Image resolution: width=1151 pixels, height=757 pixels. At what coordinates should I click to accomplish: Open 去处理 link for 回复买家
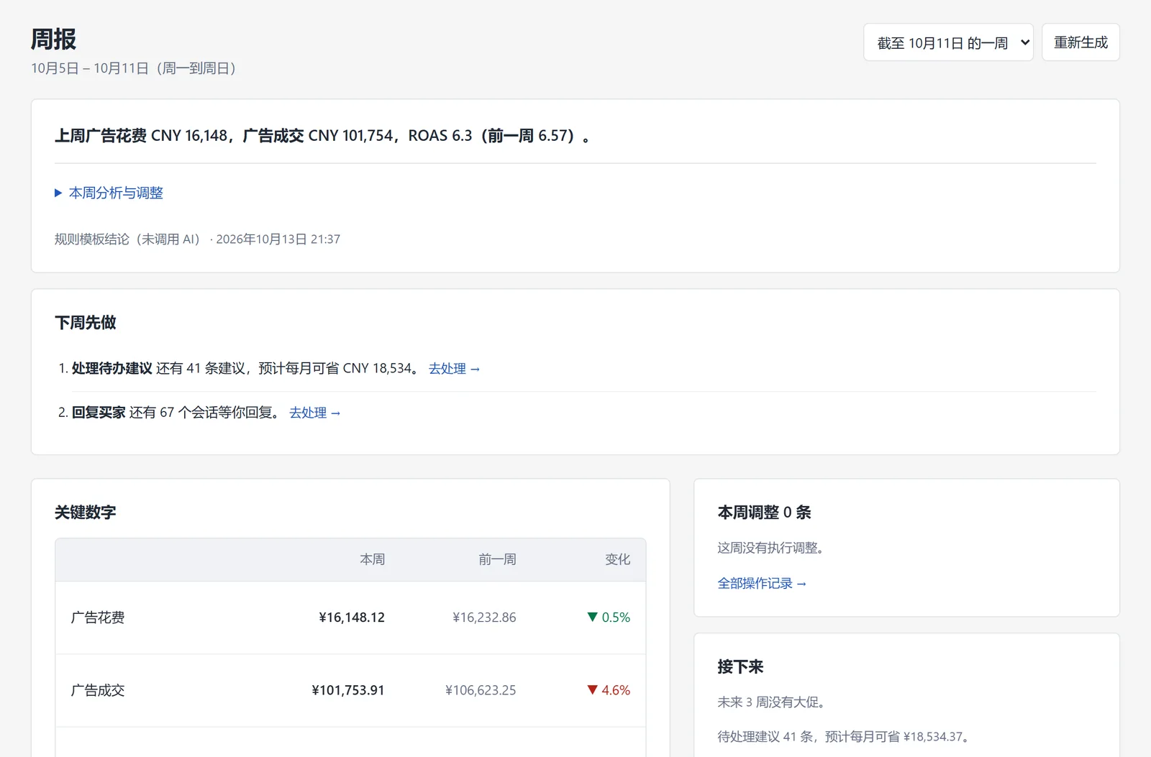(314, 413)
